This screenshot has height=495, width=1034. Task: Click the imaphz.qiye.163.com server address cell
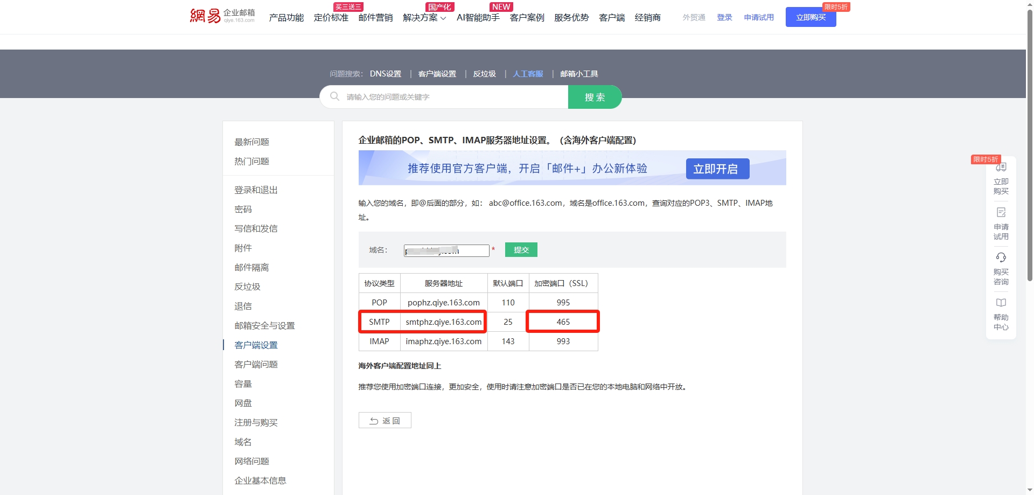coord(444,341)
